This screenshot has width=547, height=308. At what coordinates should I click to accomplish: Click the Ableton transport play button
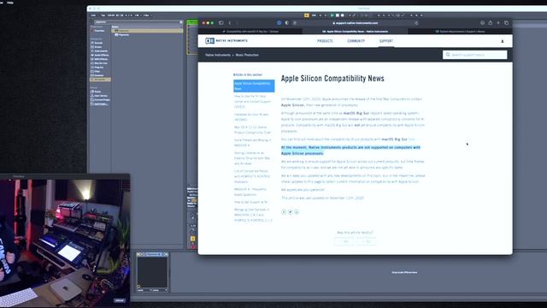(x=332, y=15)
